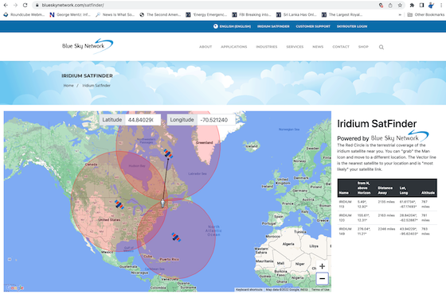Open the English language selector
The image size is (446, 294).
232,26
